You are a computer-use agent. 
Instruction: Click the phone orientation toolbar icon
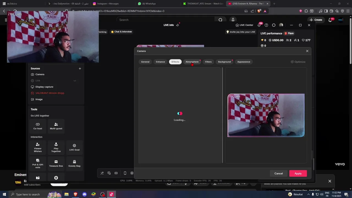125,173
